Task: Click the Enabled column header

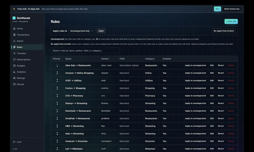Action: [167, 59]
